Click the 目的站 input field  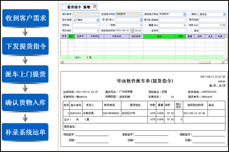click(86, 25)
